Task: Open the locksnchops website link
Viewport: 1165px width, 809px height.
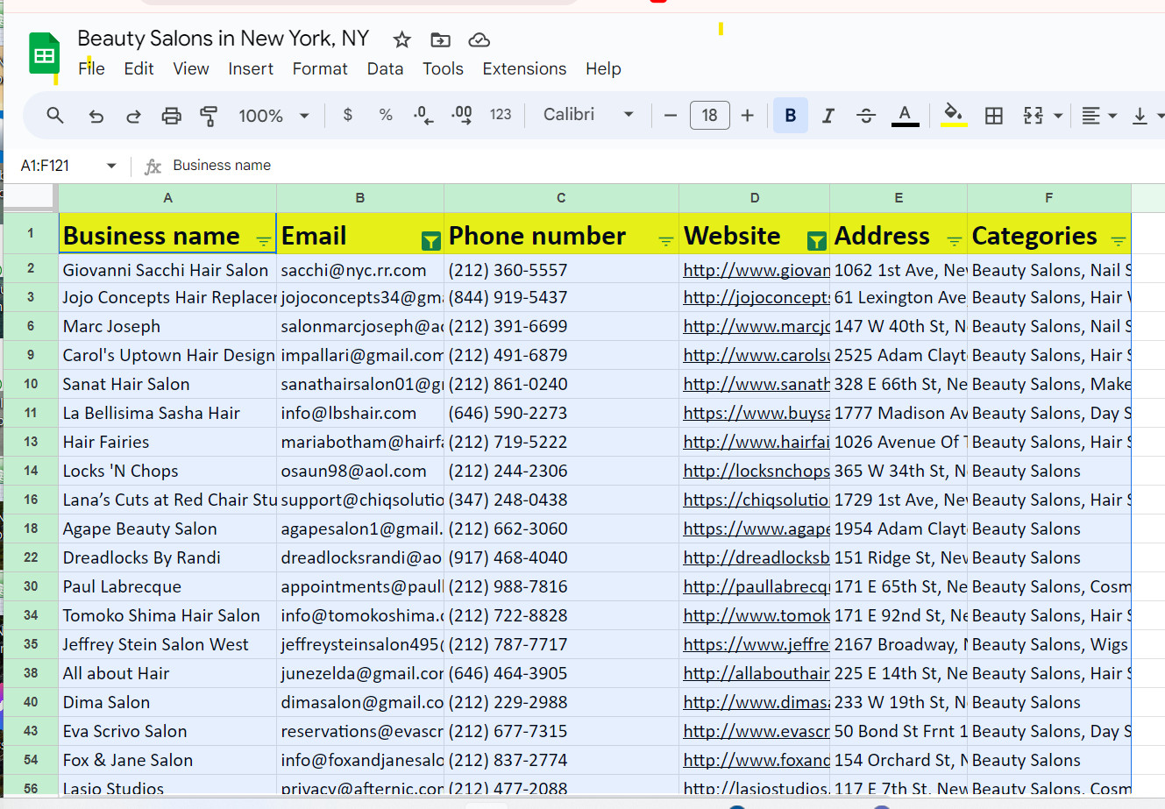Action: point(757,471)
